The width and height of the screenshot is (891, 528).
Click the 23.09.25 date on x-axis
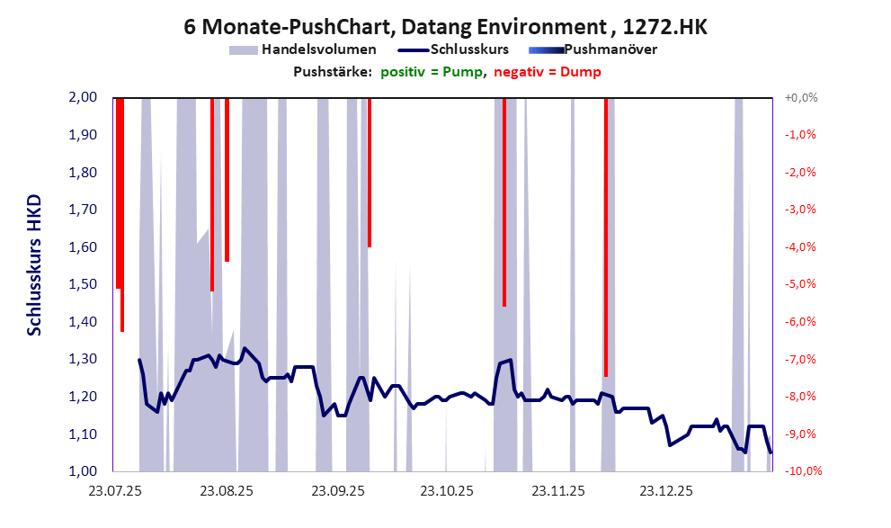click(x=337, y=492)
